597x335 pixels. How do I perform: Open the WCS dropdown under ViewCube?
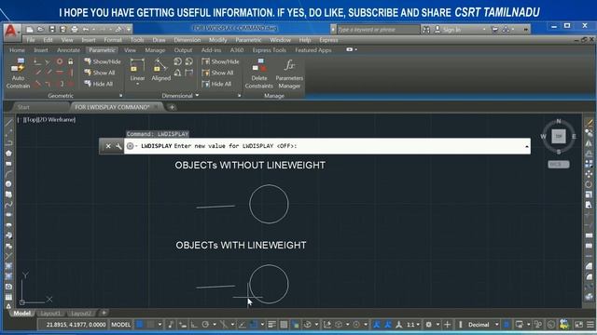point(559,164)
